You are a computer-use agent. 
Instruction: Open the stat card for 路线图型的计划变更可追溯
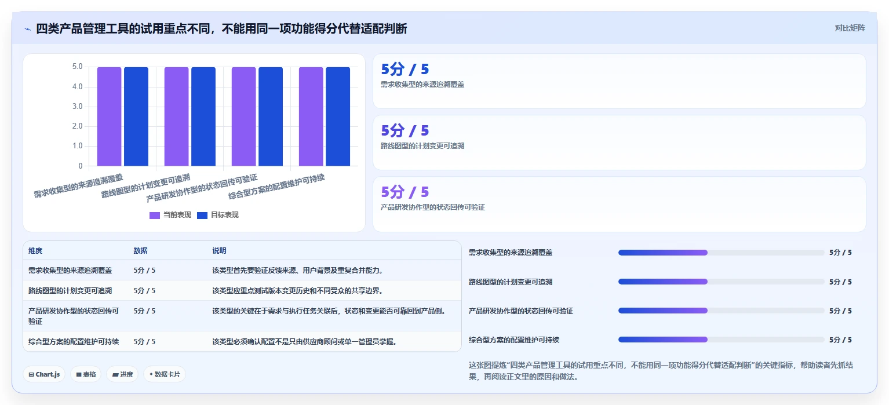619,143
